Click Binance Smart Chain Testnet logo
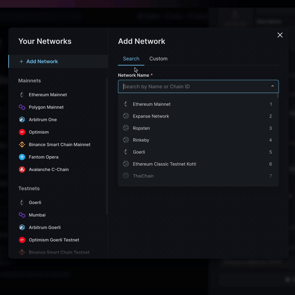This screenshot has width=295, height=295. [x=22, y=252]
